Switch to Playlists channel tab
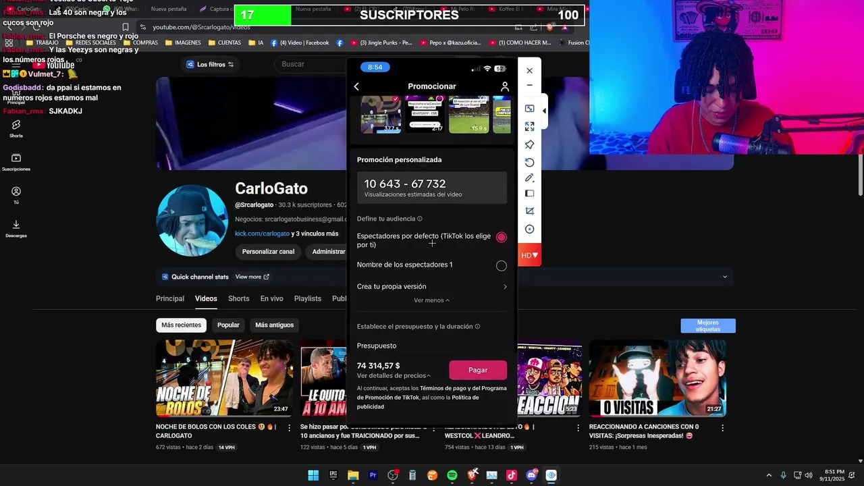This screenshot has width=864, height=486. point(308,298)
